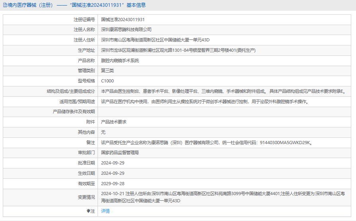Click the 产品储存条件及有效期 label

74,111
